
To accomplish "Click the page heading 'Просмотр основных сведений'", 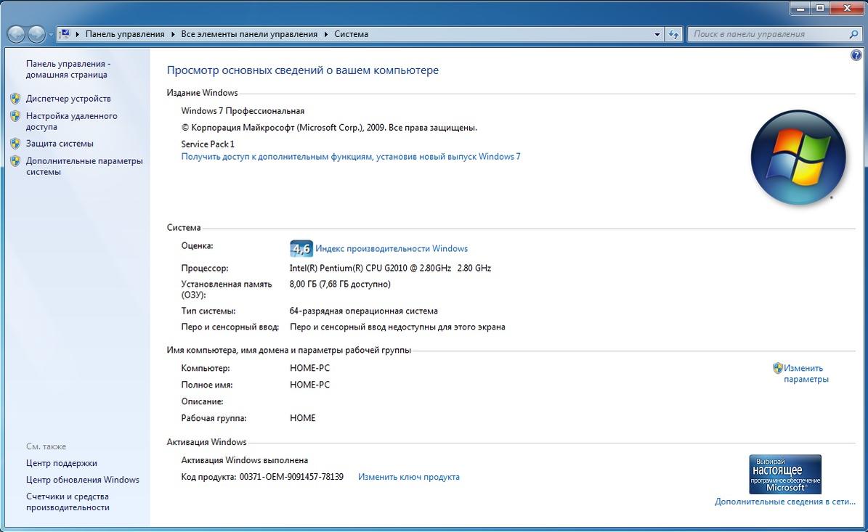I will pos(303,70).
